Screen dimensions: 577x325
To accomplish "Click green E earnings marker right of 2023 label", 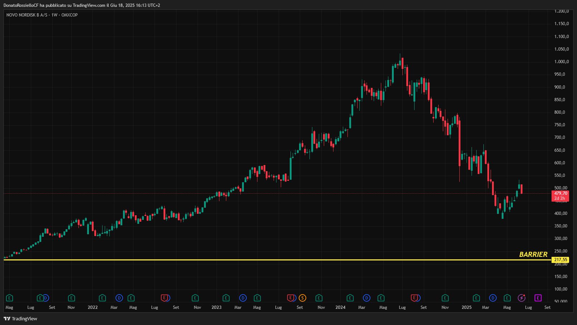I will click(x=226, y=298).
